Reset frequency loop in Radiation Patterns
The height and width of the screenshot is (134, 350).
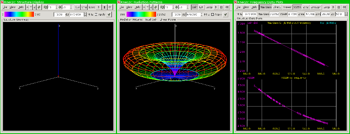pos(227,7)
